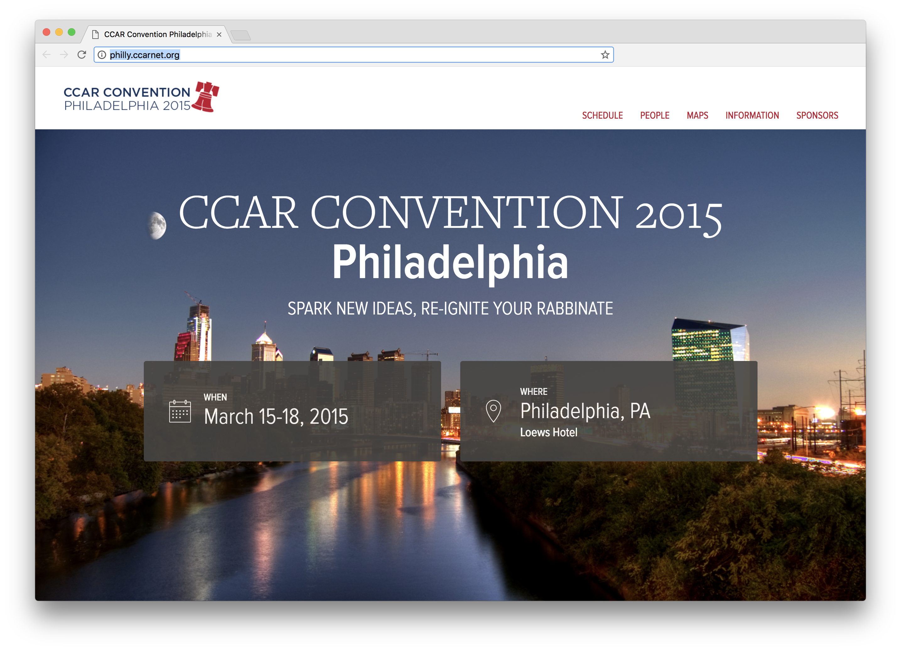The image size is (901, 651).
Task: Click the CCAR Convention Philadelphia 2015 logo text
Action: [x=127, y=99]
